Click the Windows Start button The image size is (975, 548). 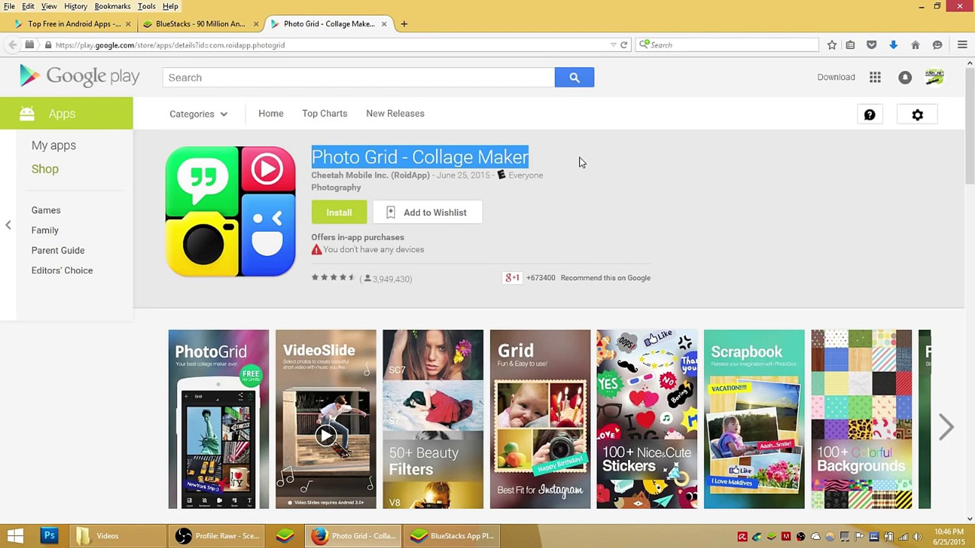pos(15,536)
